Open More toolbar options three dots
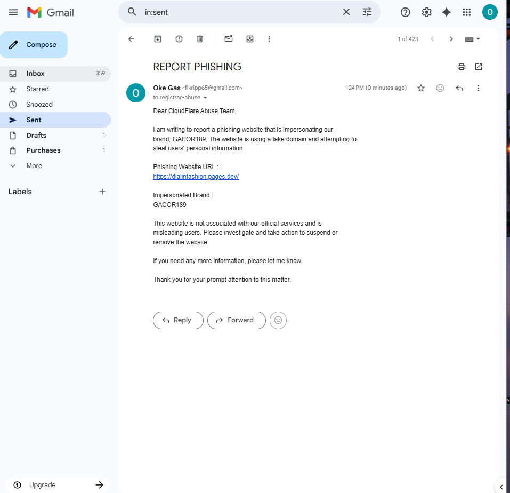The width and height of the screenshot is (510, 493). point(269,39)
